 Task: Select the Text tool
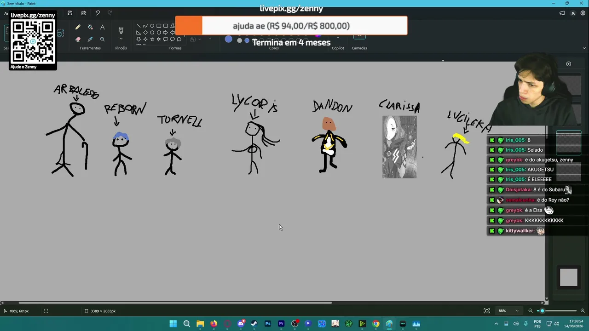(102, 28)
